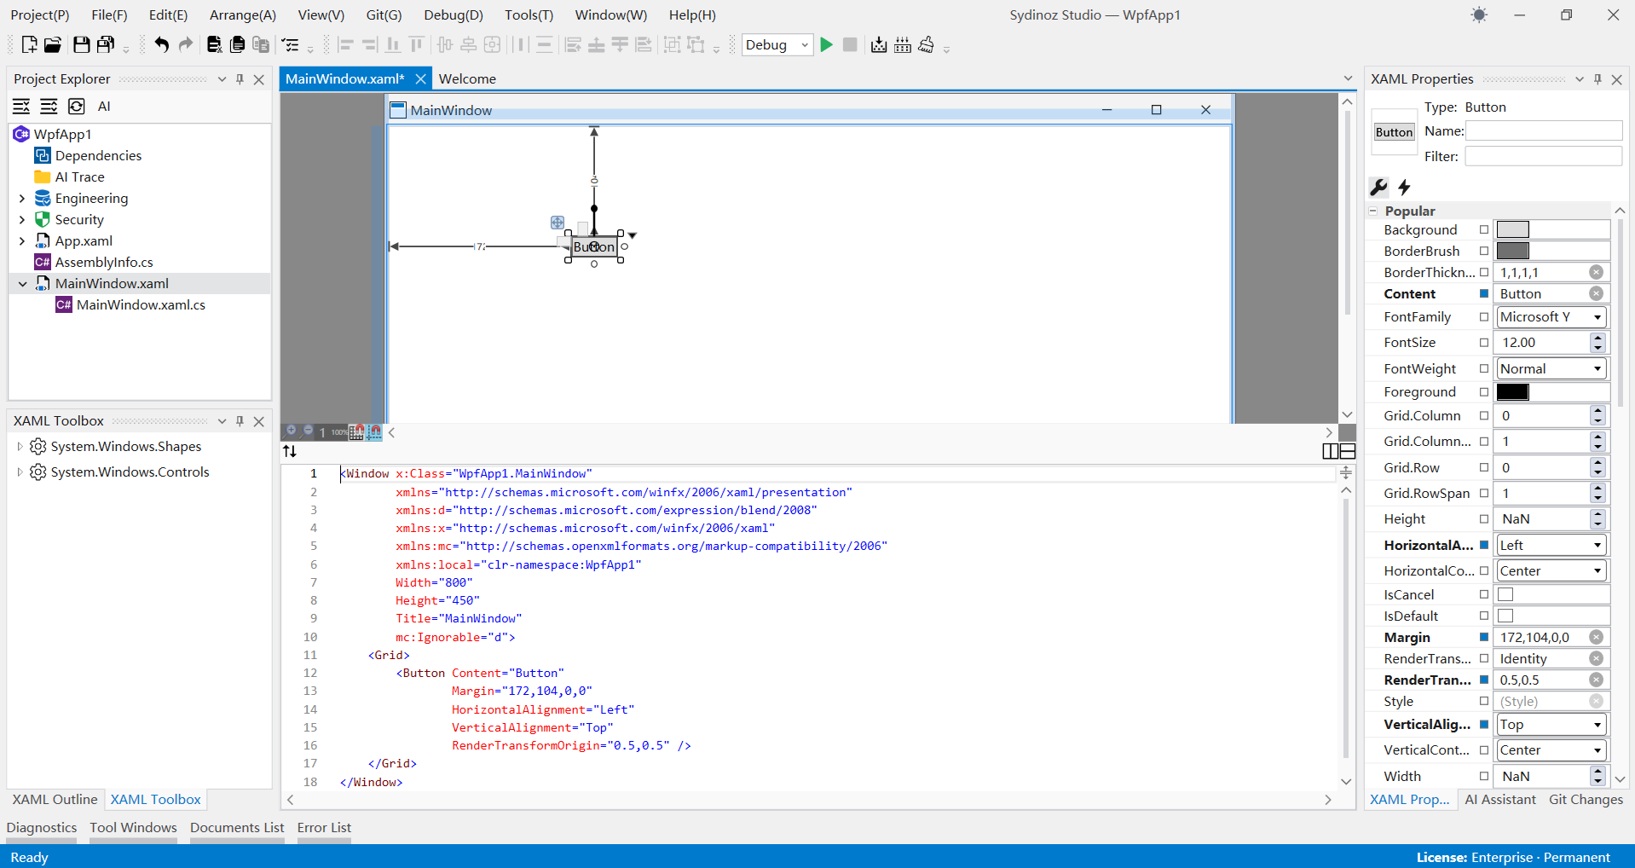Toggle snaplines magnet in designer

pyautogui.click(x=374, y=432)
